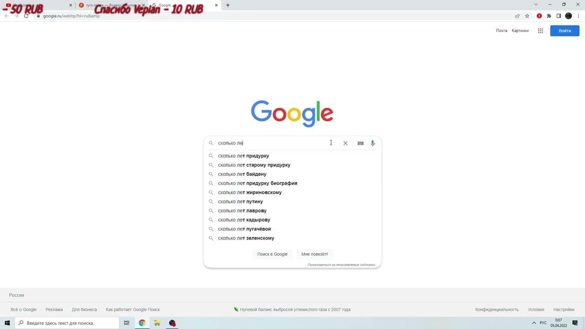
Task: Share this page from the address bar
Action: coord(517,16)
